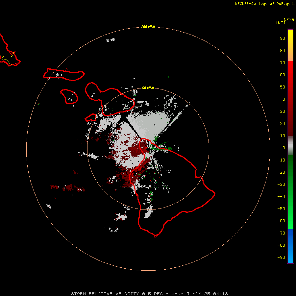Click the NEXLAB-College of DuPage label
The height and width of the screenshot is (296, 296).
coord(262,4)
